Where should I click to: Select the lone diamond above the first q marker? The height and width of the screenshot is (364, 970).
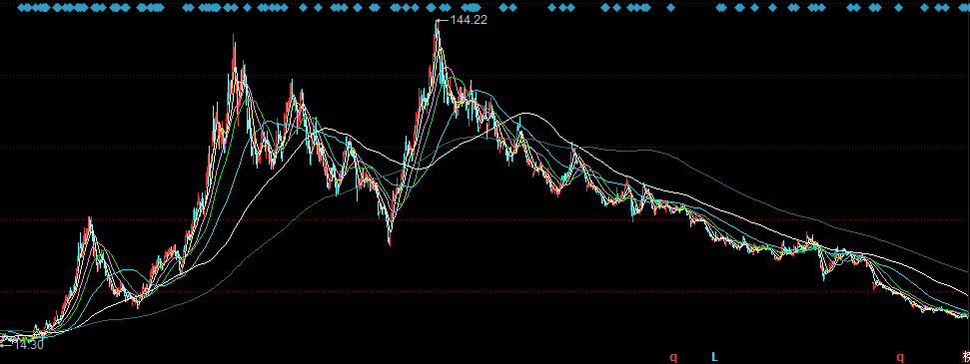coord(670,8)
